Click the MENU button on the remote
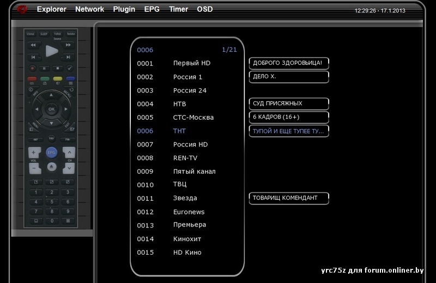The height and width of the screenshot is (283, 436). coord(32,129)
